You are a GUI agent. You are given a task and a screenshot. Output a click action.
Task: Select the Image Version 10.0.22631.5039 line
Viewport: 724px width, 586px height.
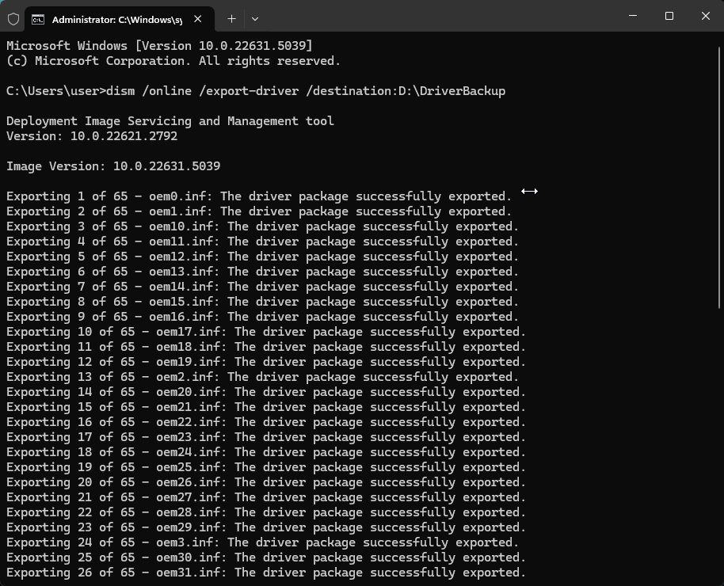113,166
